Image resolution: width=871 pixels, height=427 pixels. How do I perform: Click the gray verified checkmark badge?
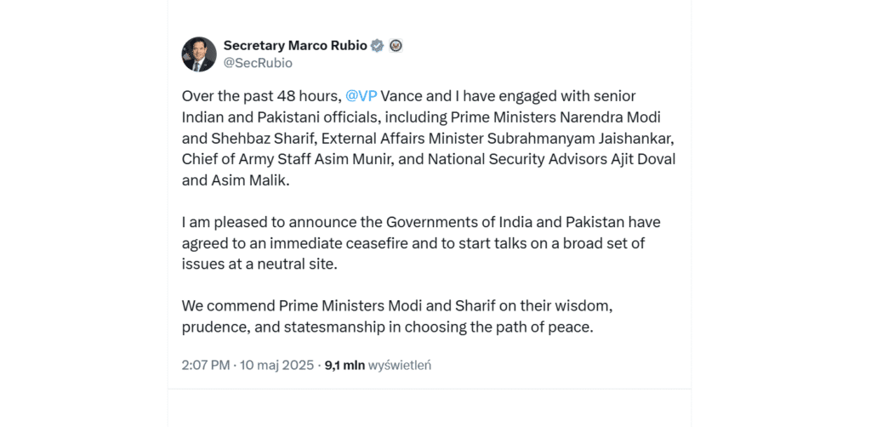click(x=377, y=46)
